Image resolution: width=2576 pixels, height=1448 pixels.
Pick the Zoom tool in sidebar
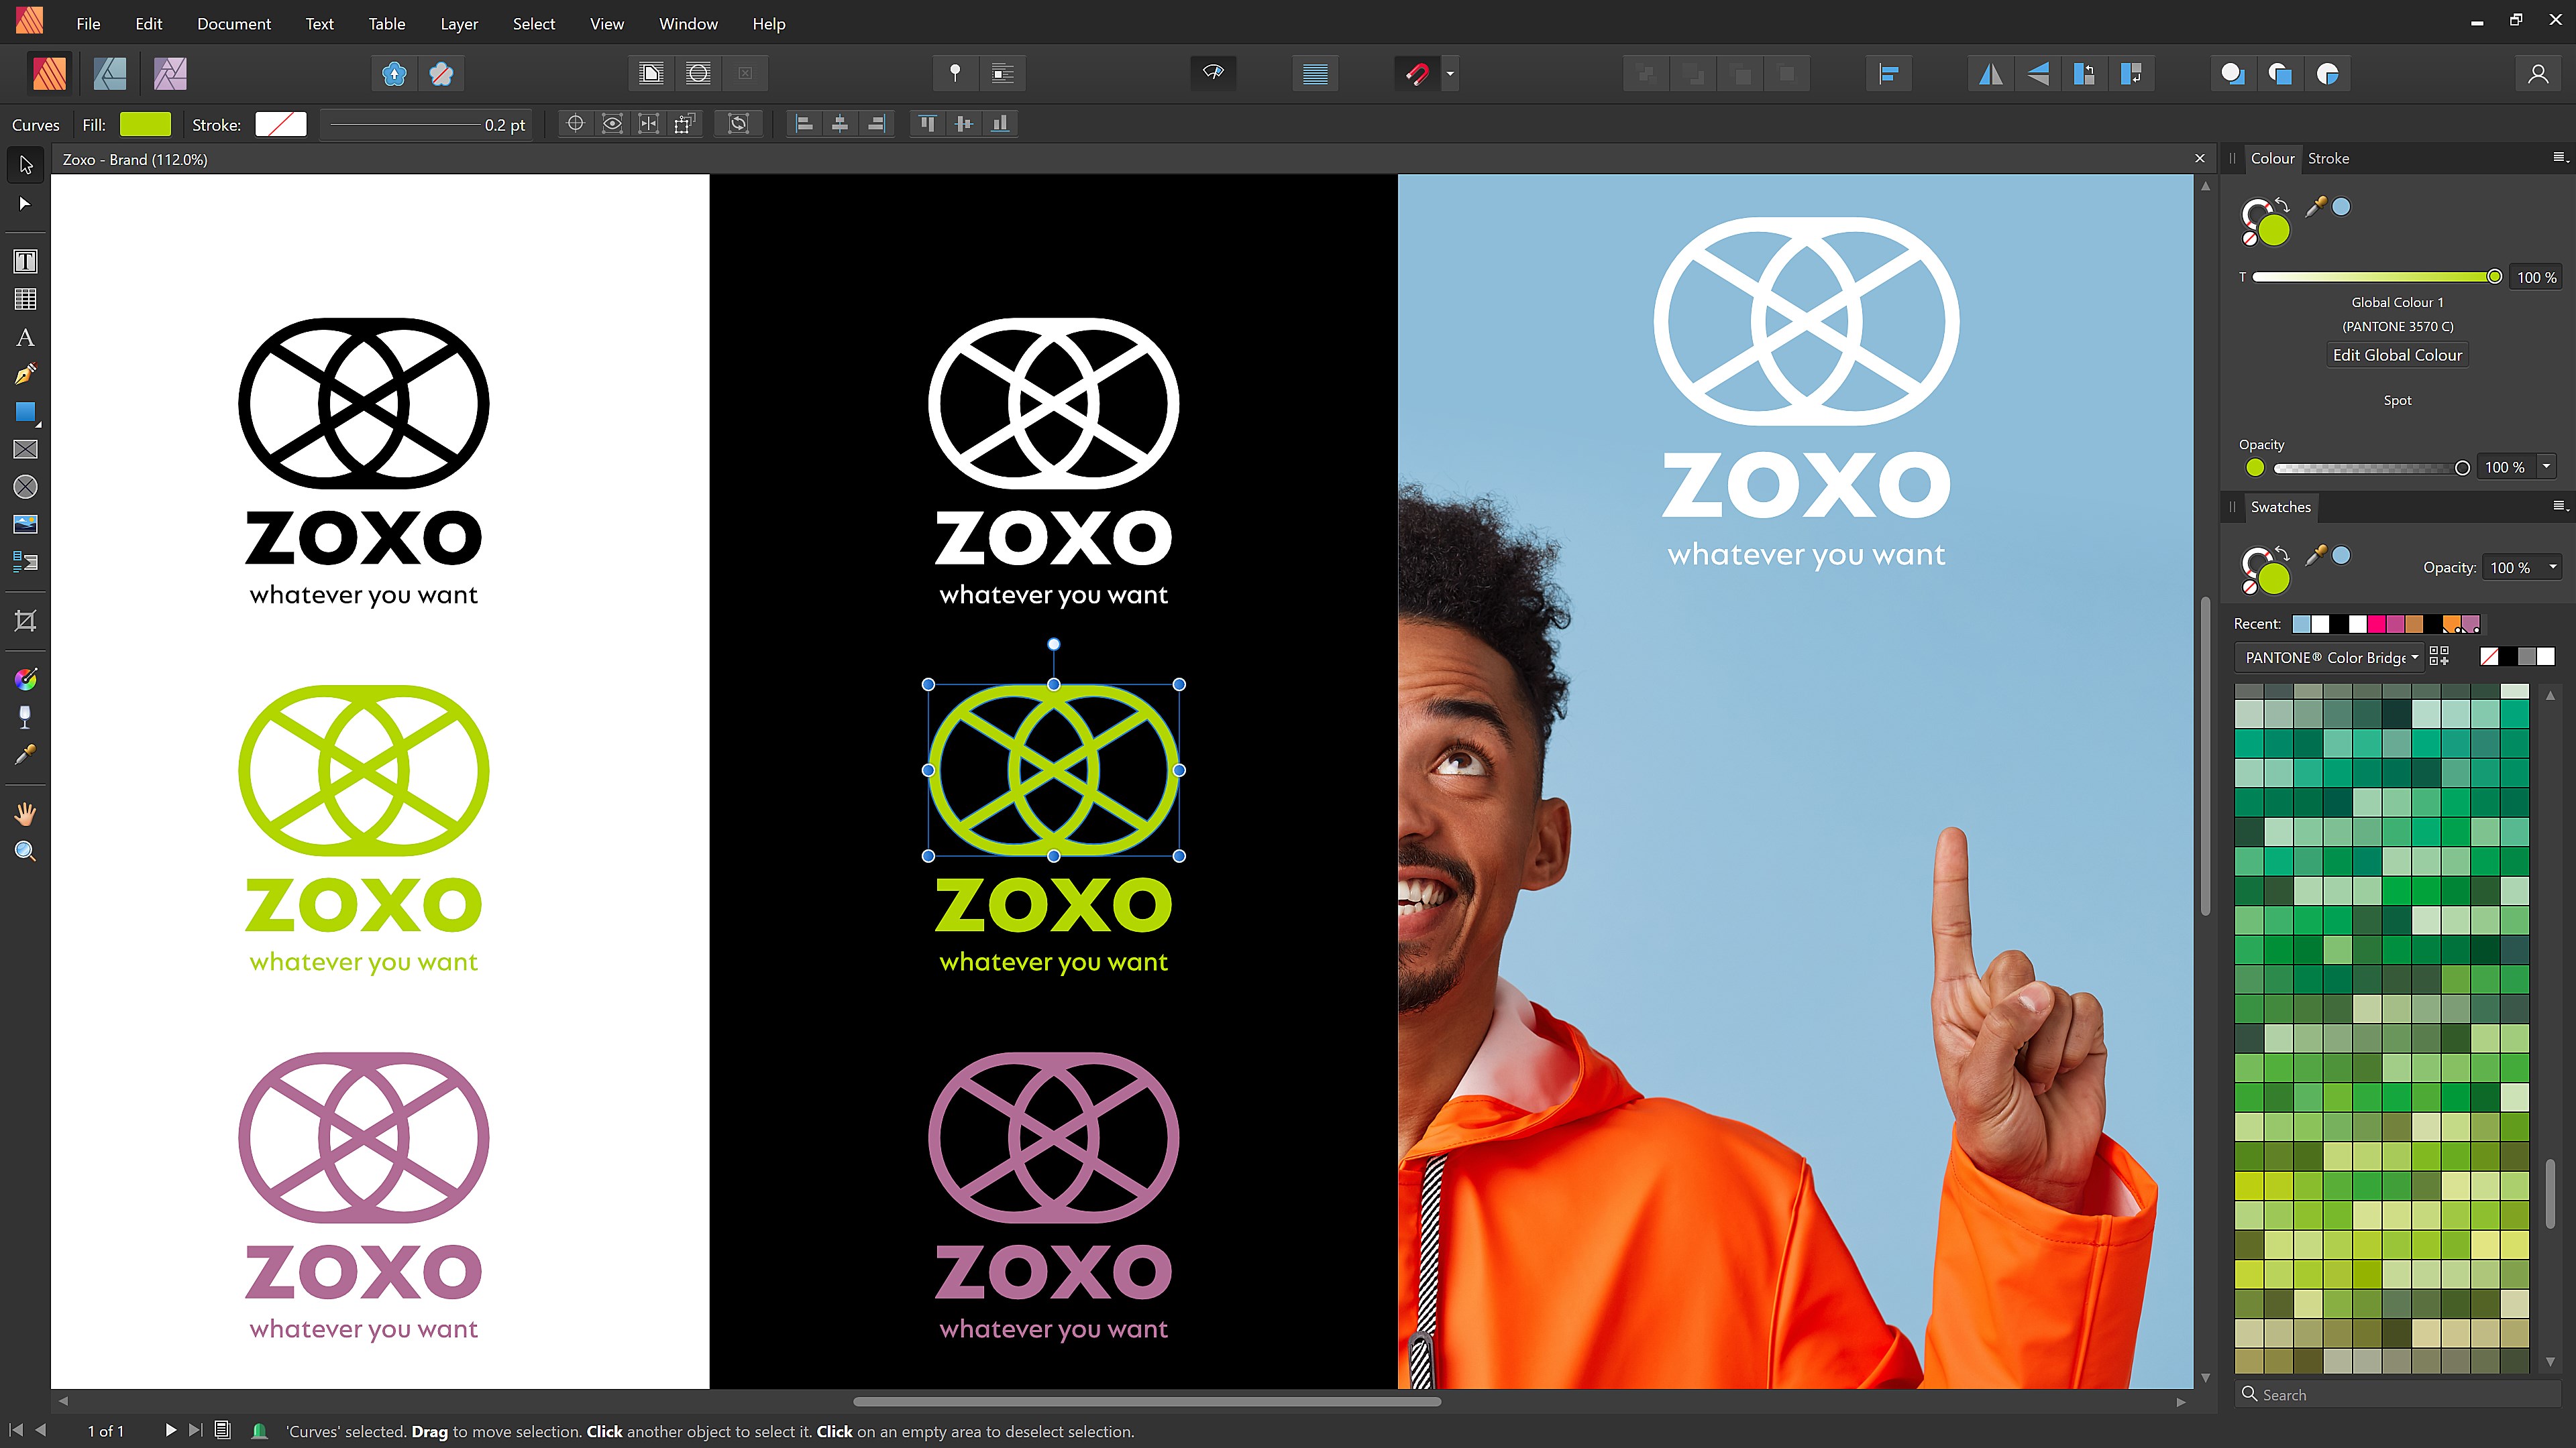point(25,851)
